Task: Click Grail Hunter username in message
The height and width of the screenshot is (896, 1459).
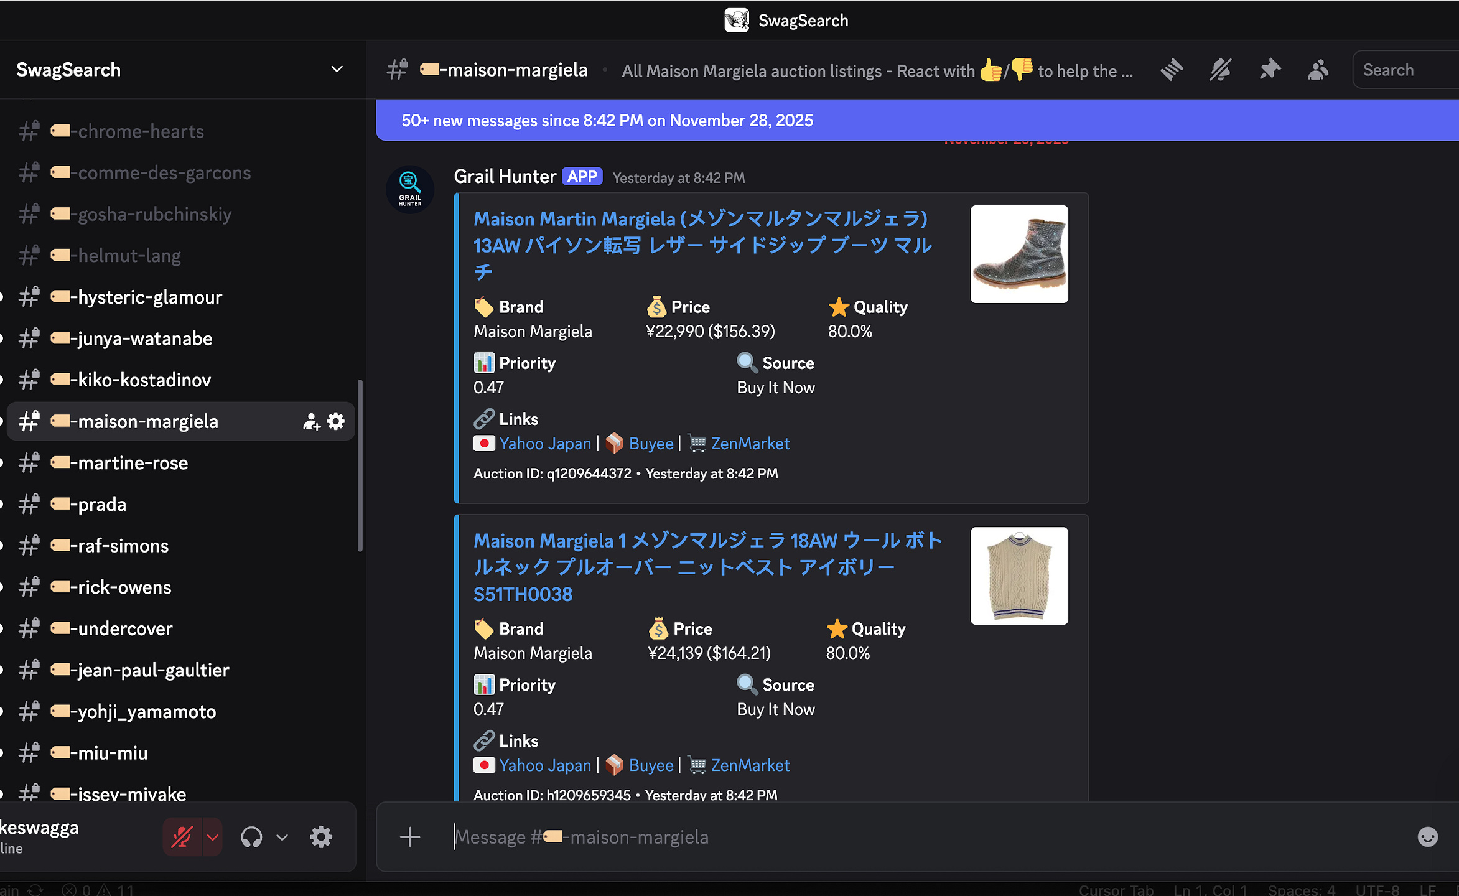Action: (505, 177)
